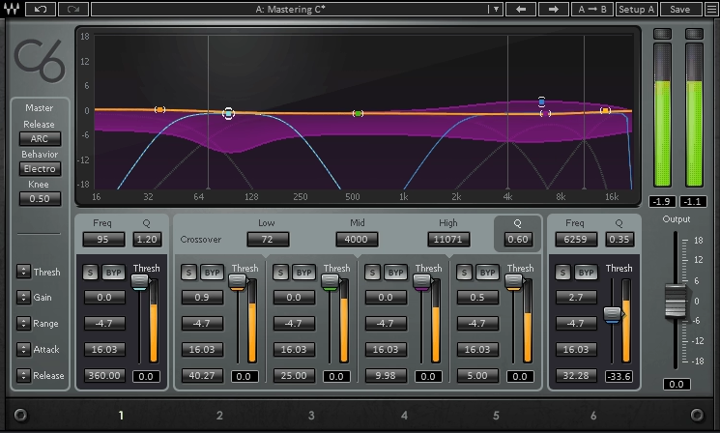Grab band 2 threshold slider handle
Screen dimensions: 720x433
(x=238, y=281)
